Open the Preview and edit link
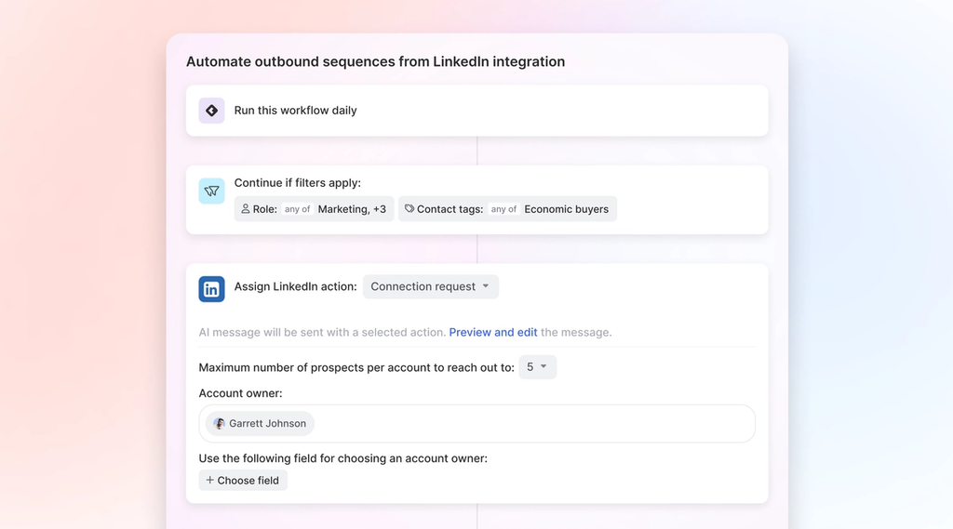Image resolution: width=953 pixels, height=529 pixels. coord(493,332)
